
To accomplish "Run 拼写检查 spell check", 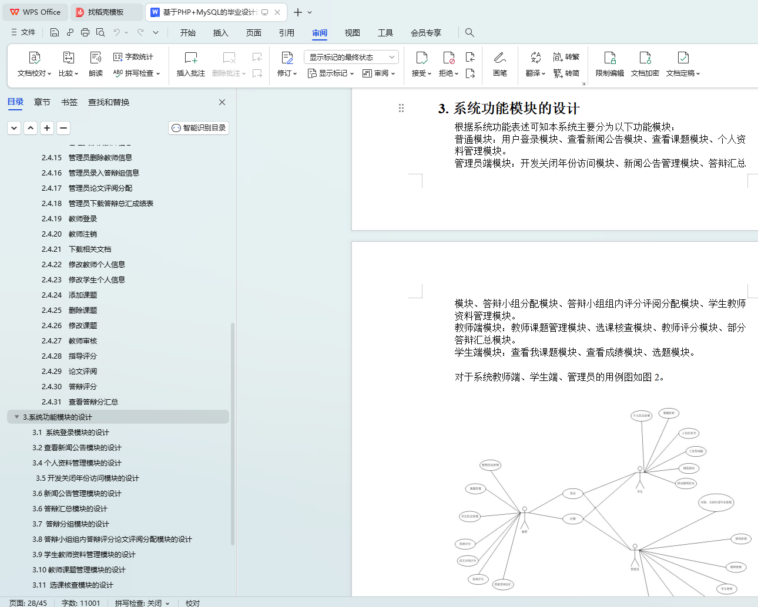I will pos(136,73).
